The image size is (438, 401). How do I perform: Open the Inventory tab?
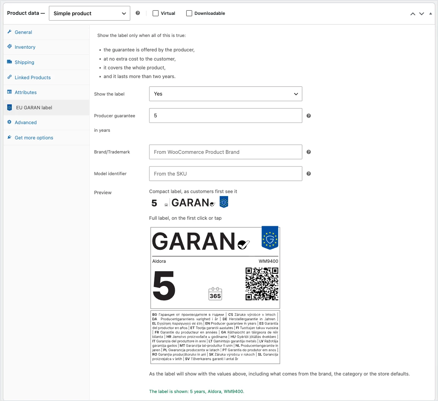click(x=46, y=47)
